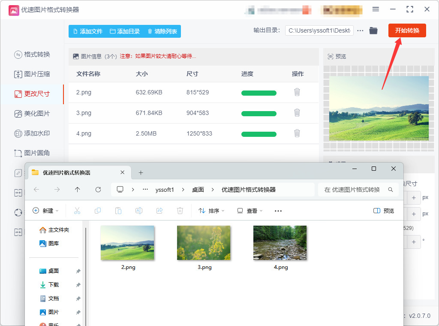
Task: Click the 开始转换 button
Action: pos(407,30)
